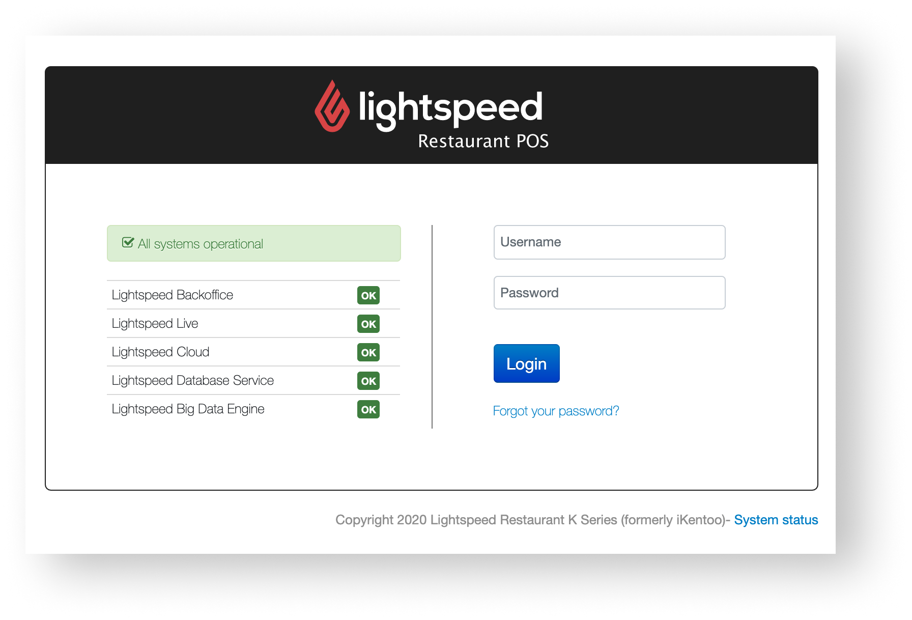Click the Restaurant POS header text
This screenshot has width=912, height=620.
[x=483, y=141]
